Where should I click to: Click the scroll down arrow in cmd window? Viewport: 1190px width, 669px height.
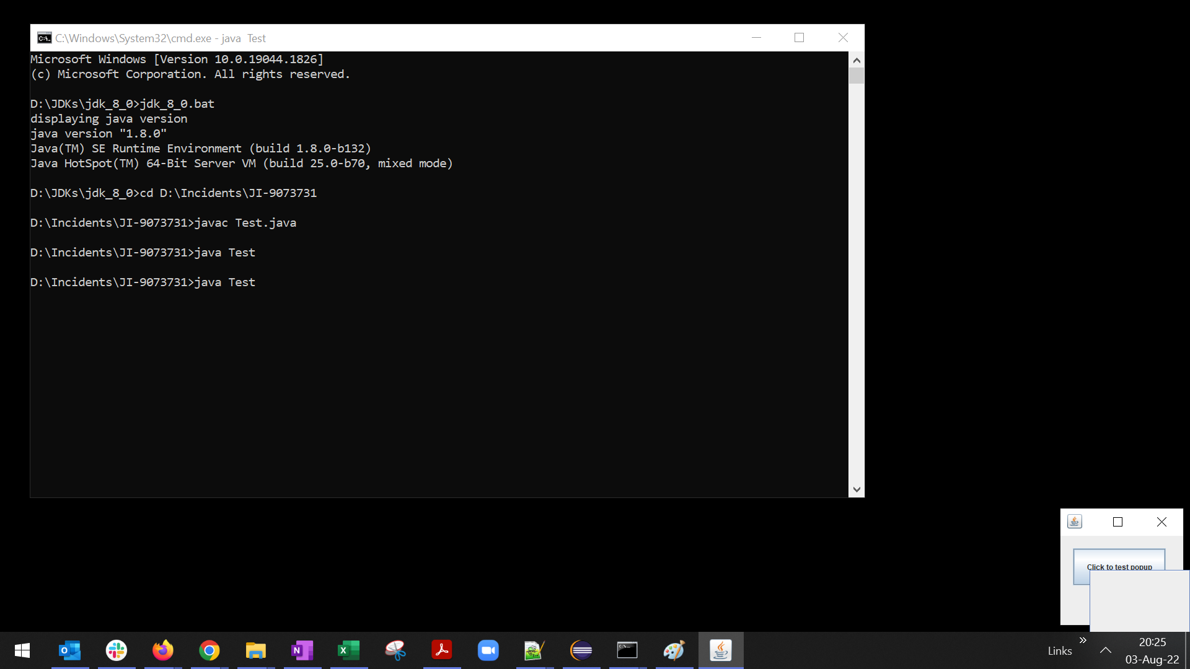857,489
